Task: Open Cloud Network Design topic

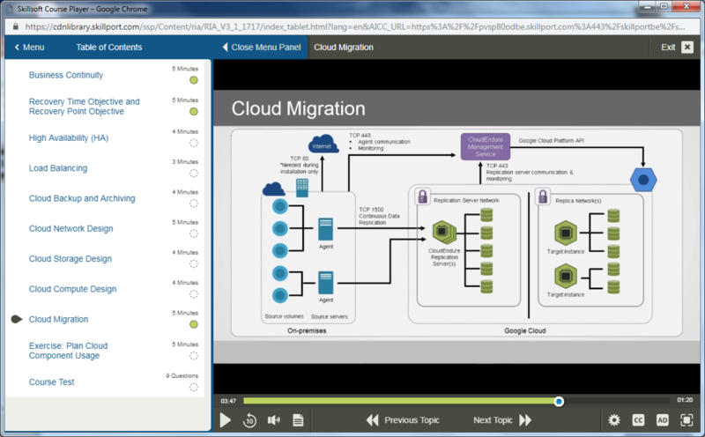Action: coord(71,228)
